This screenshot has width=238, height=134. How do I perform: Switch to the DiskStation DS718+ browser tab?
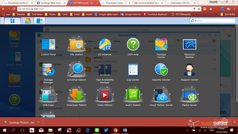(181, 3)
